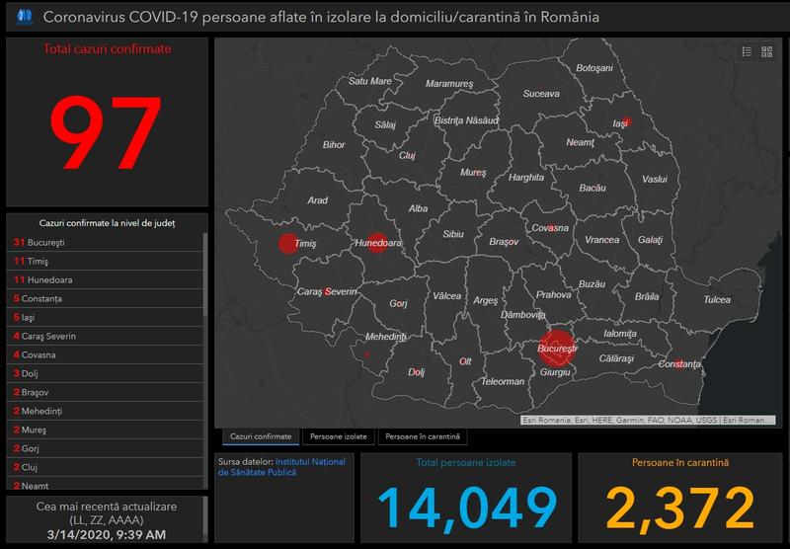Click Vaslui county on the map
The image size is (790, 549).
pyautogui.click(x=655, y=180)
